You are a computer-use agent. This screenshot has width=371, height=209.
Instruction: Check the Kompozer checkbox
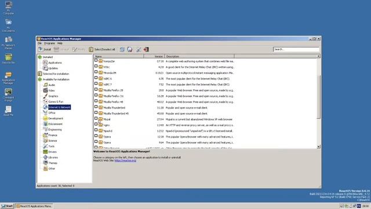[96, 60]
